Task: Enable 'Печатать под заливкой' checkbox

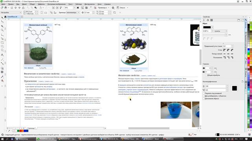Action: (204, 93)
